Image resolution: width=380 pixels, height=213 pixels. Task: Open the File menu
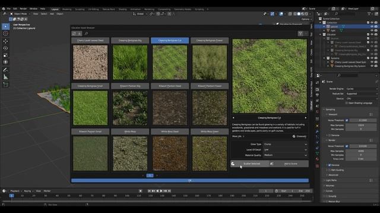coord(9,9)
